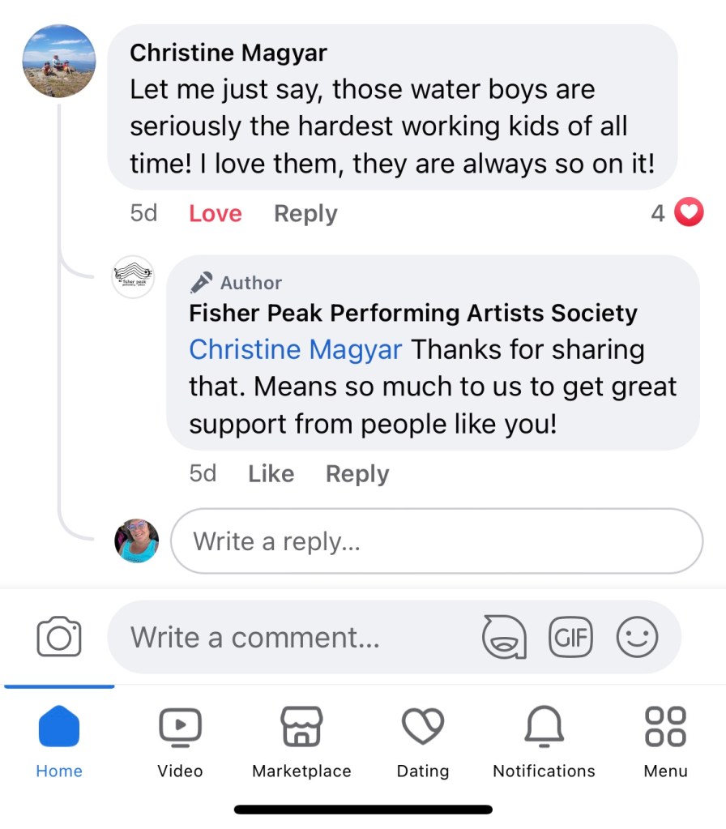The height and width of the screenshot is (829, 726).
Task: View the Notifications tab
Action: (x=544, y=741)
